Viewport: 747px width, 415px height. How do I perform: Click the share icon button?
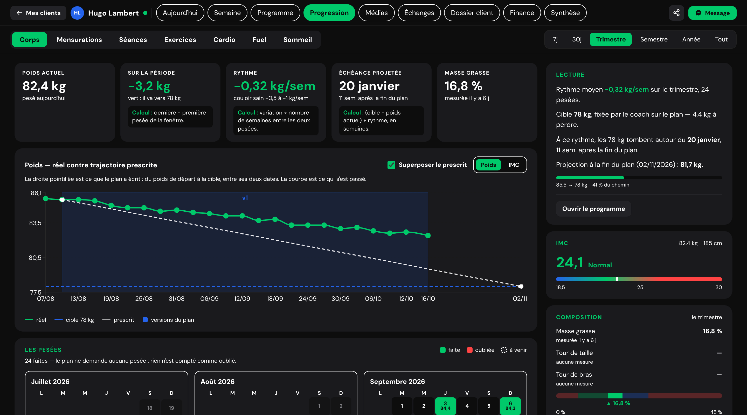pos(676,13)
